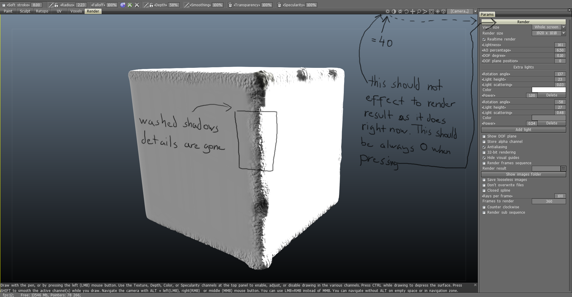Click Show images folder
The height and width of the screenshot is (297, 572).
click(523, 174)
